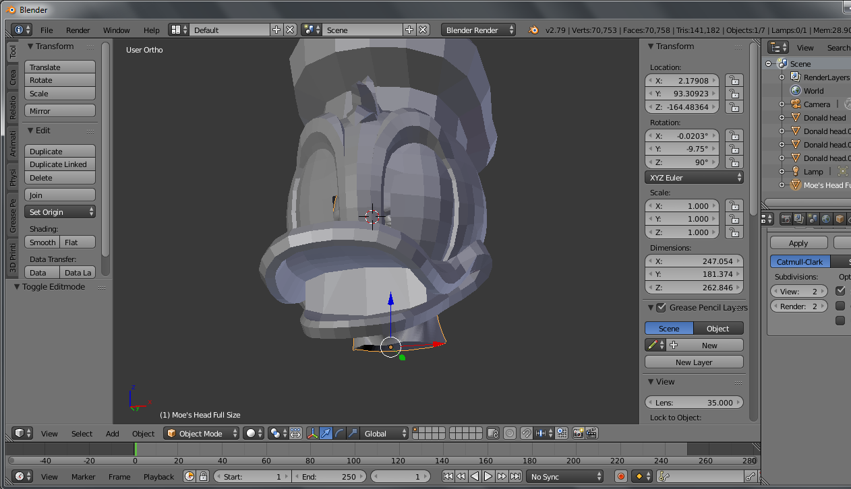The width and height of the screenshot is (851, 489).
Task: Click the red auto-keyframe record button
Action: (x=621, y=476)
